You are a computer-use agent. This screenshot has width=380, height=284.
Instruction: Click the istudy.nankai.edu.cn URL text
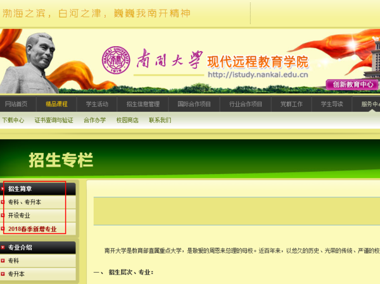[258, 75]
